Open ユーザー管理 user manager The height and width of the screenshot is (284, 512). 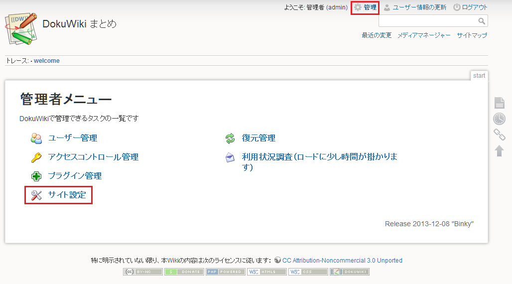pyautogui.click(x=73, y=138)
